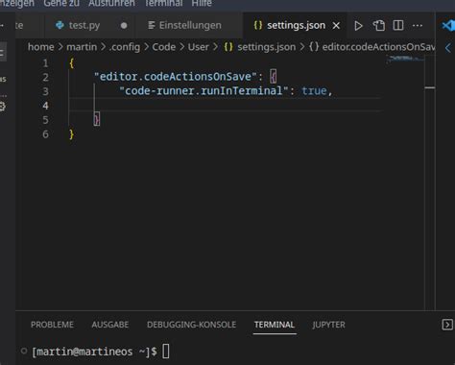The width and height of the screenshot is (455, 365).
Task: Click line number 6 in the gutter
Action: 46,134
